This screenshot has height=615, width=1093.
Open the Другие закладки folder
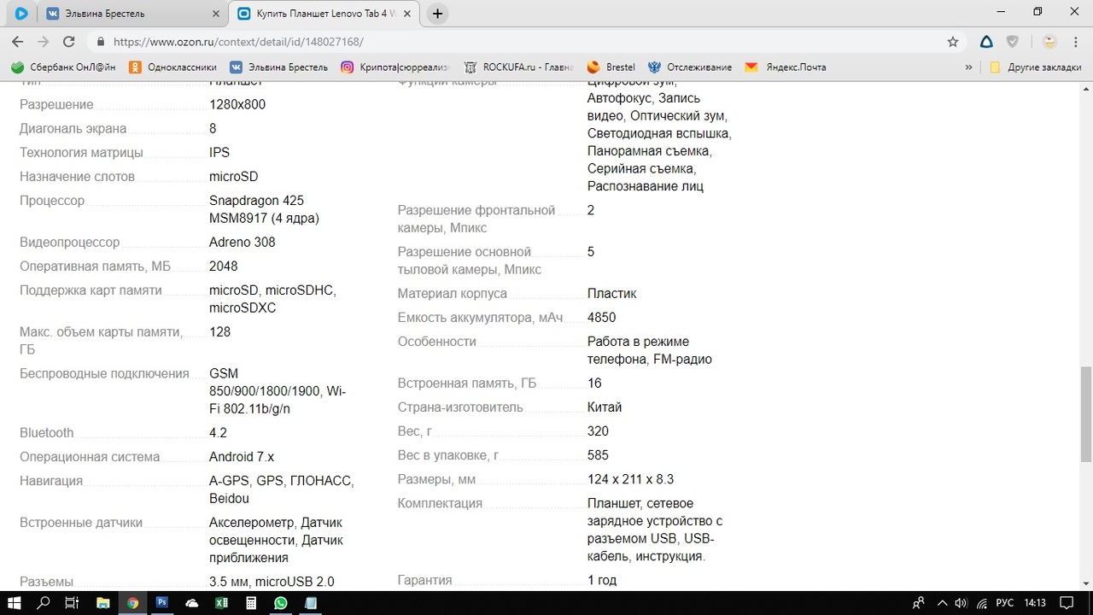(x=1035, y=67)
